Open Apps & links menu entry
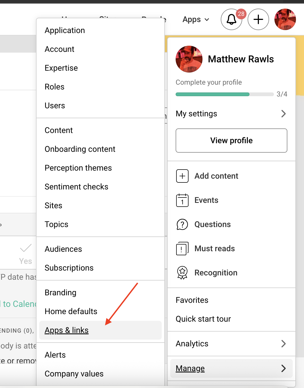Viewport: 304px width, 388px height. coord(67,330)
